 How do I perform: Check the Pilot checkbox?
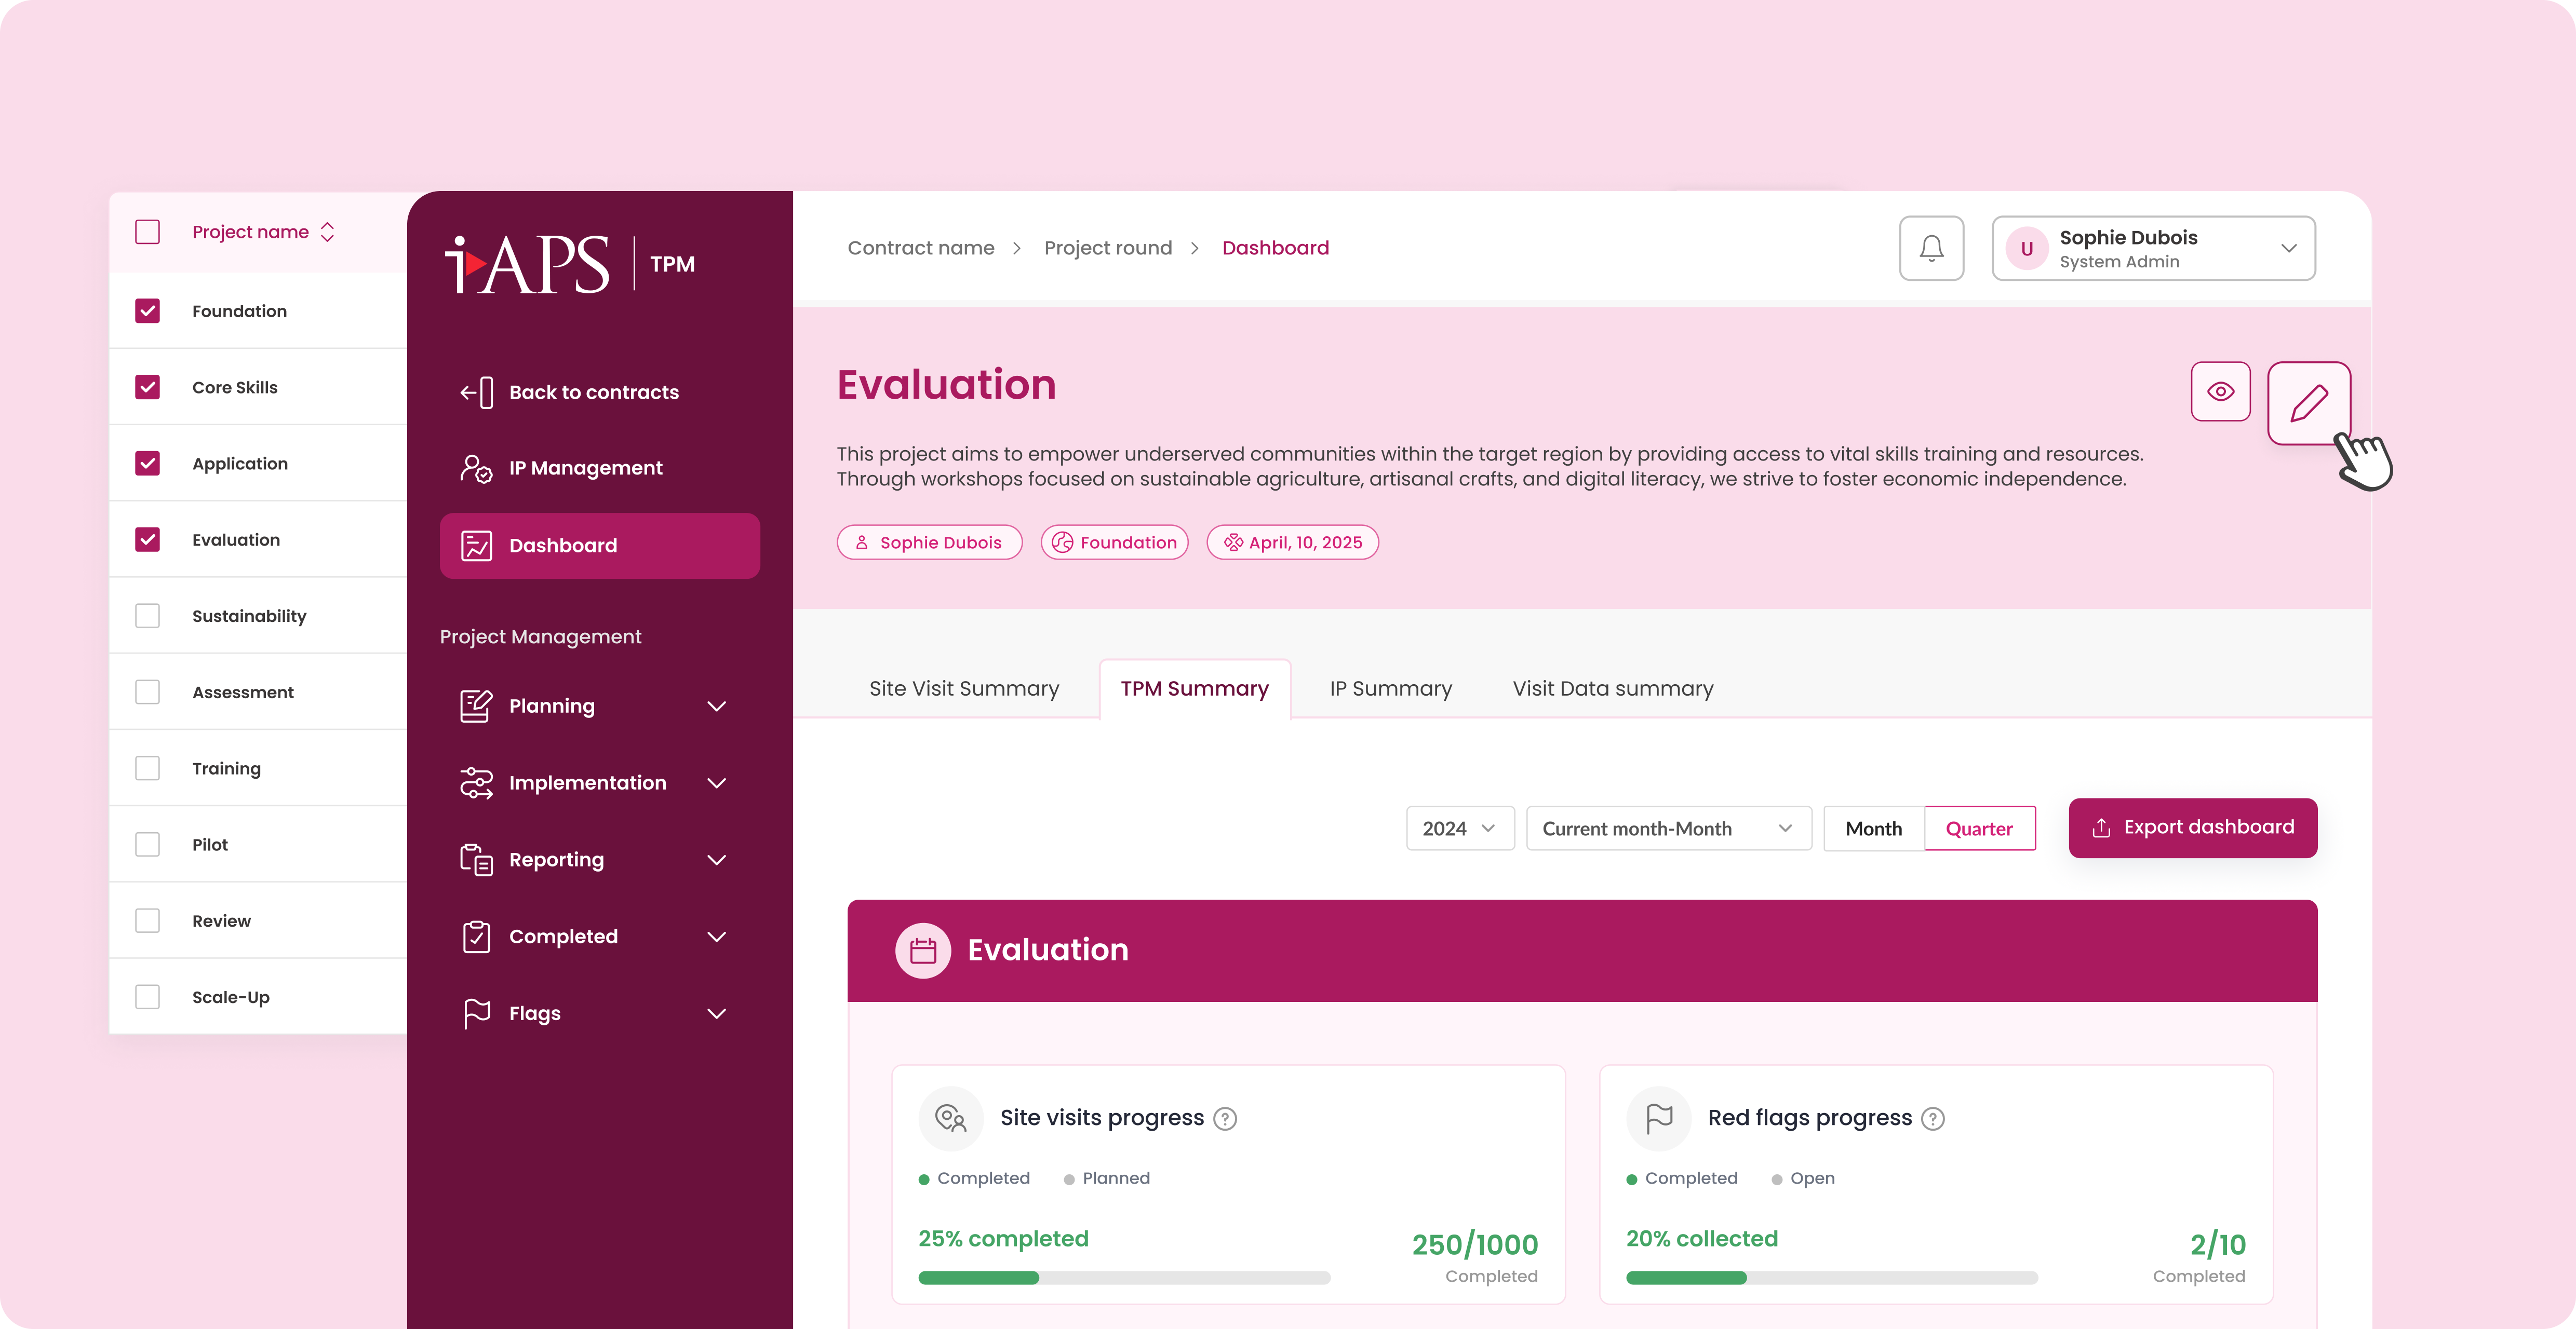coord(147,844)
